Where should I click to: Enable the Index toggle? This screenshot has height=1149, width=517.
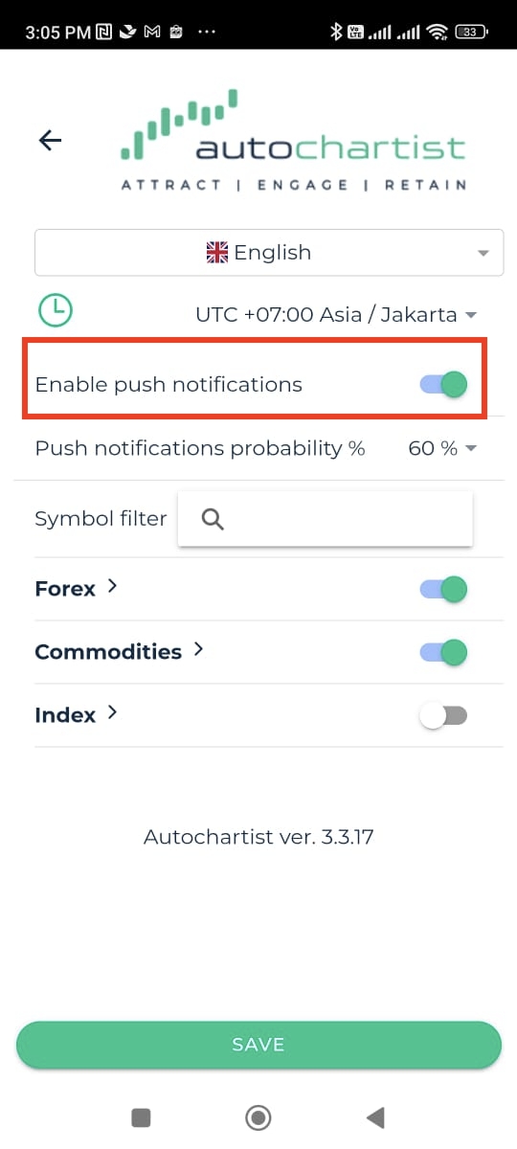coord(443,715)
